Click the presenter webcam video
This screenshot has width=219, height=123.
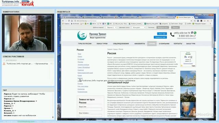click(x=28, y=33)
